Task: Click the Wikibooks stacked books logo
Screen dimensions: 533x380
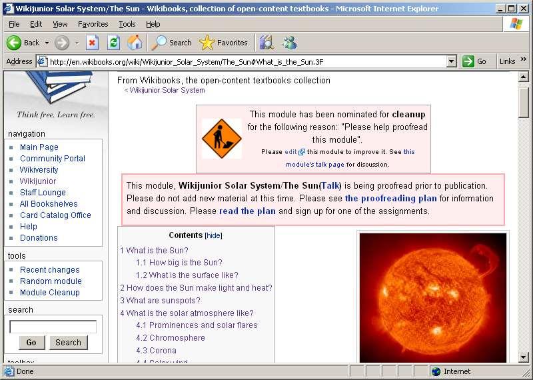Action: coord(59,87)
